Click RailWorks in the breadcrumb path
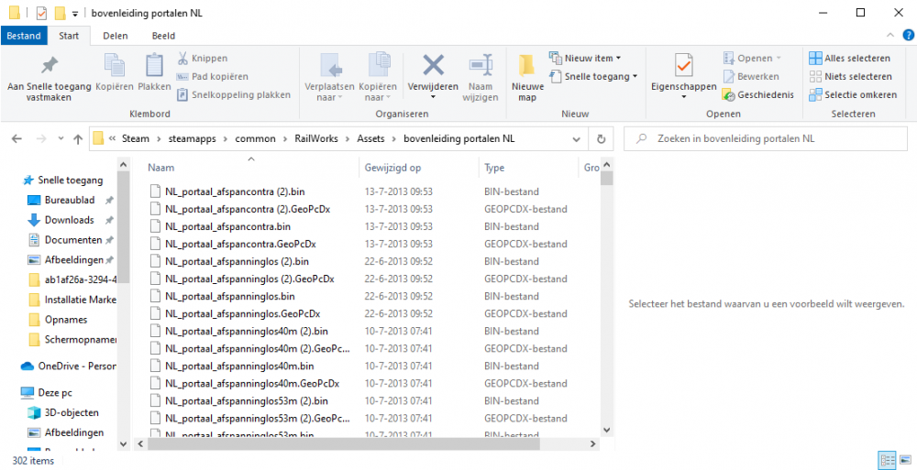 [x=315, y=139]
